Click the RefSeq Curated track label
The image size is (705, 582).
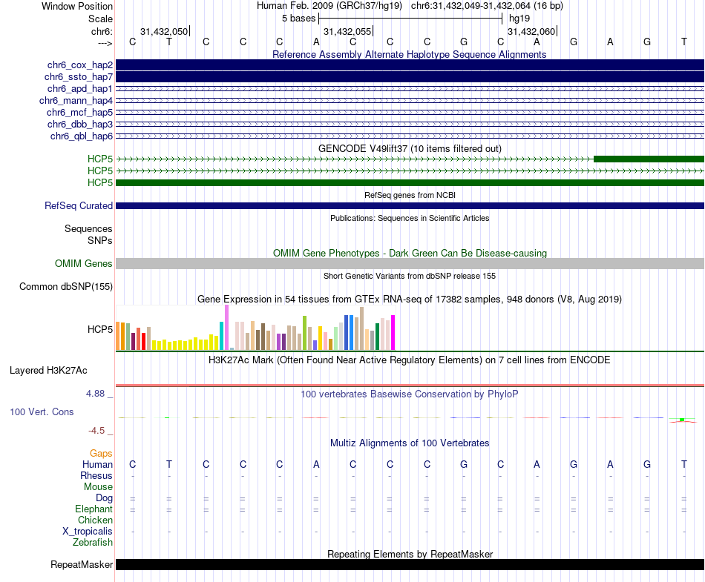tap(79, 205)
